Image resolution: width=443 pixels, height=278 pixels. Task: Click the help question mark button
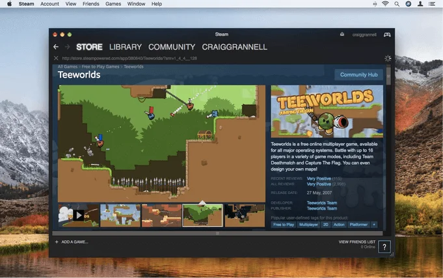pyautogui.click(x=384, y=247)
